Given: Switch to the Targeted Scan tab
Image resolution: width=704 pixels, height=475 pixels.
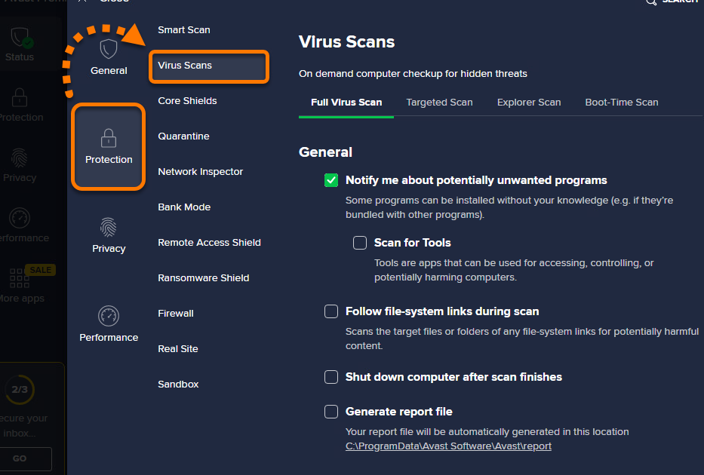Looking at the screenshot, I should coord(439,102).
